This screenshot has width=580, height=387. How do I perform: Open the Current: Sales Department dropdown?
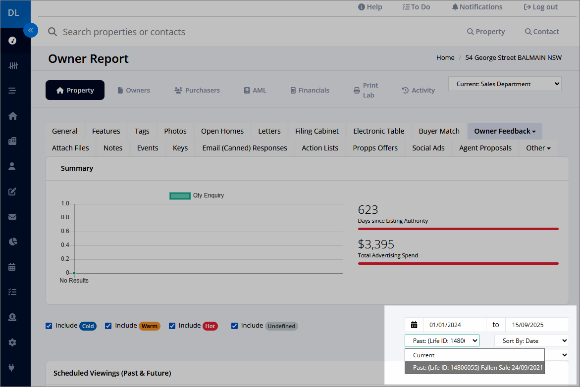505,84
